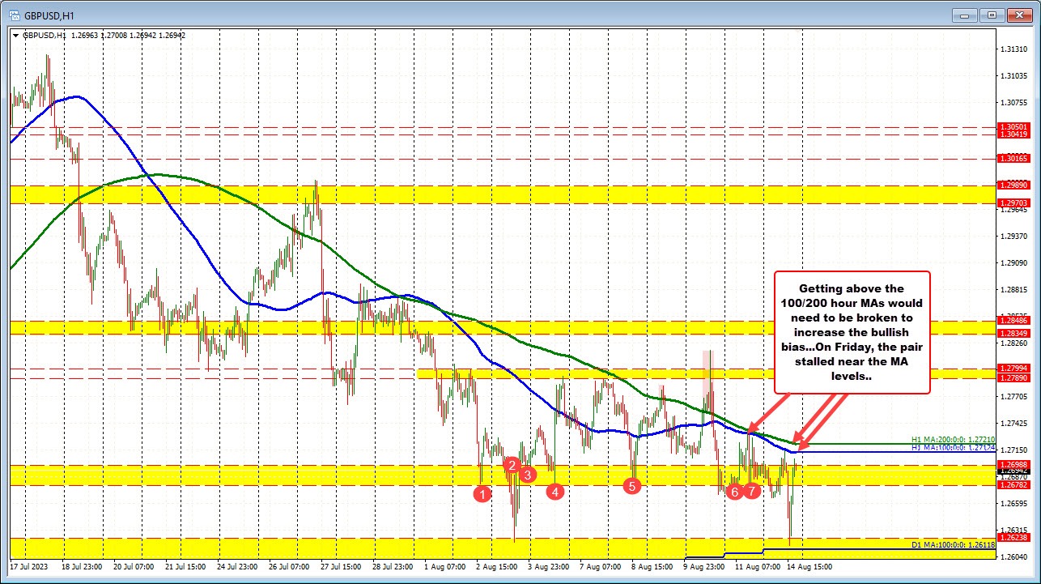
Task: Select the current price marker 1.26942
Action: pyautogui.click(x=1012, y=471)
